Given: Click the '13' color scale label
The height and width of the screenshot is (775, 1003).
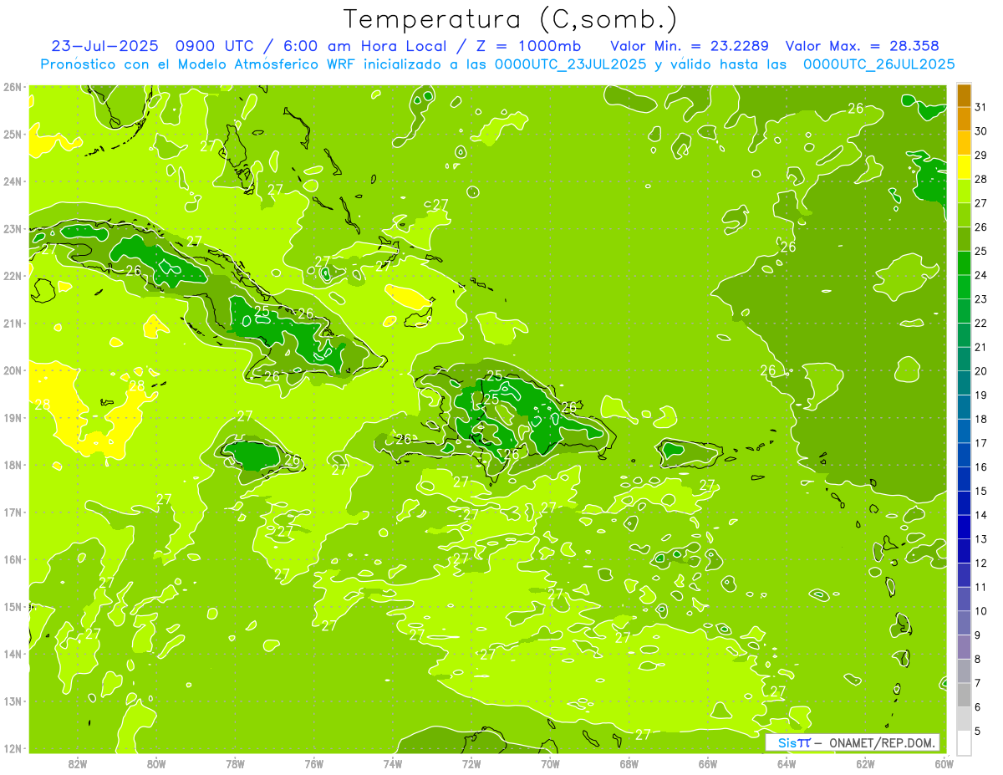Looking at the screenshot, I should pos(980,539).
